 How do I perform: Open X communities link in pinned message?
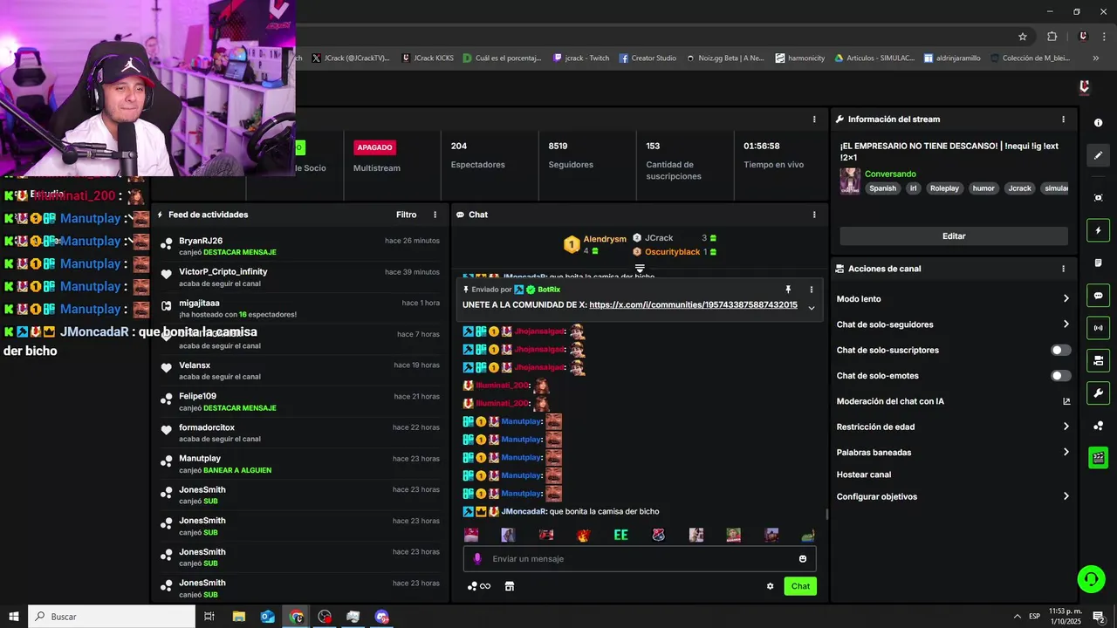[x=693, y=305]
